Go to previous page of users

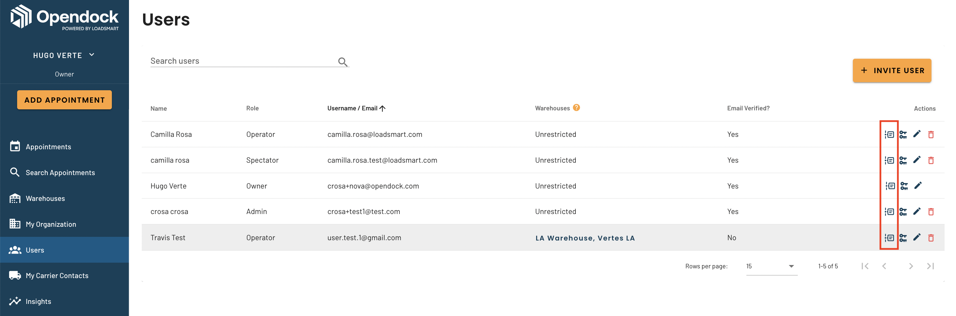[x=884, y=266]
